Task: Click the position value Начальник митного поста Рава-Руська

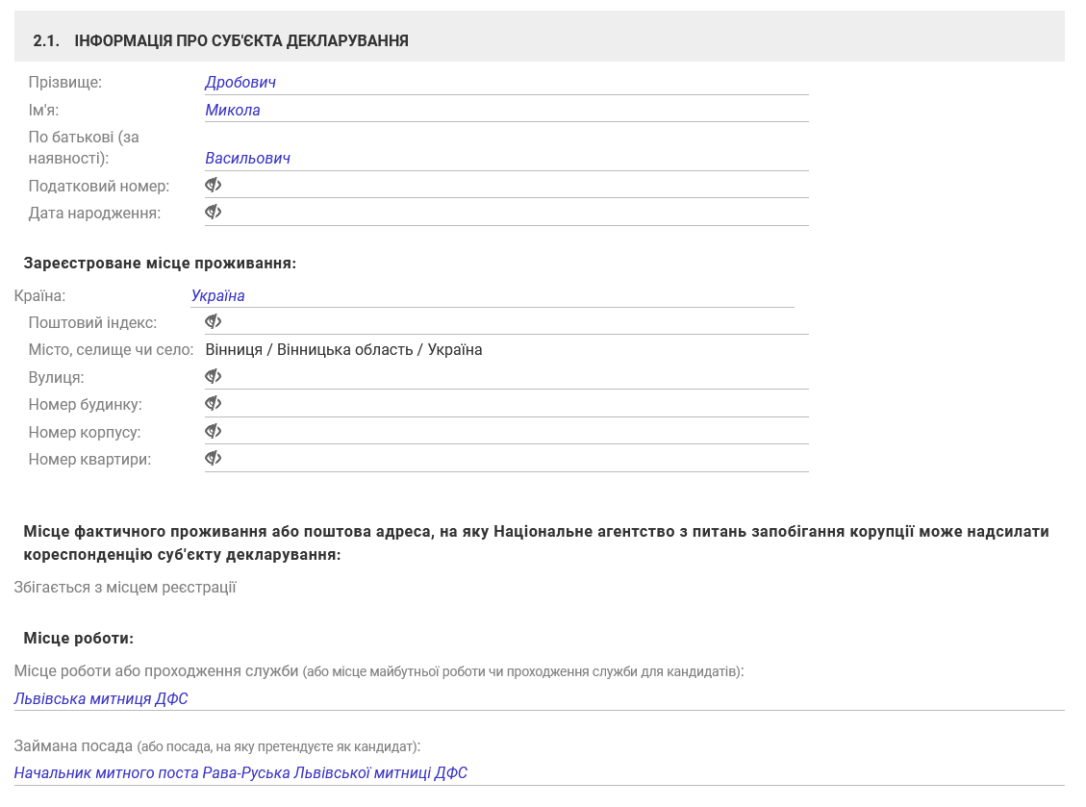Action: coord(240,772)
